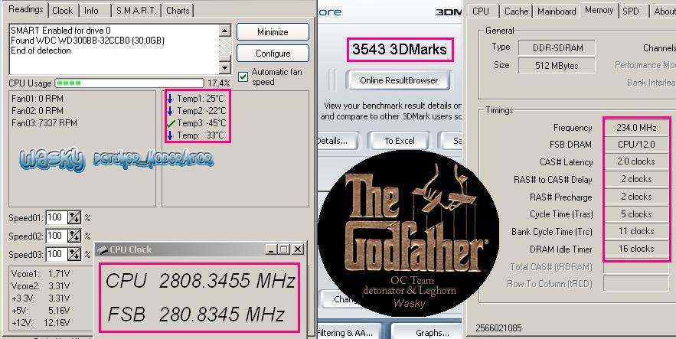Click the Speed03 spinner arrows
Screen dimensions: 676x339
(x=74, y=254)
